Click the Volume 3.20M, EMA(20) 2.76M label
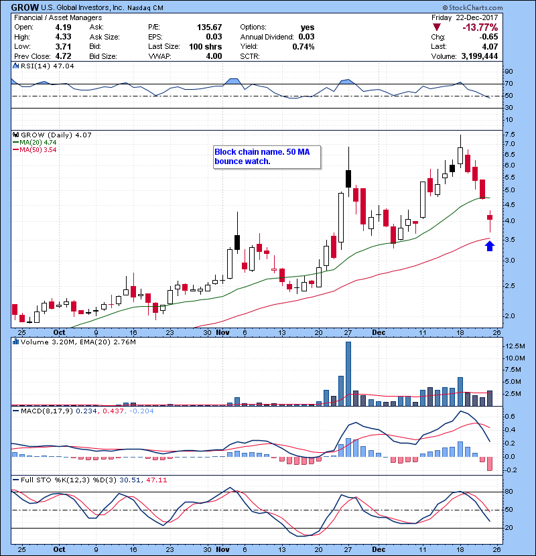The image size is (536, 556). (x=78, y=342)
